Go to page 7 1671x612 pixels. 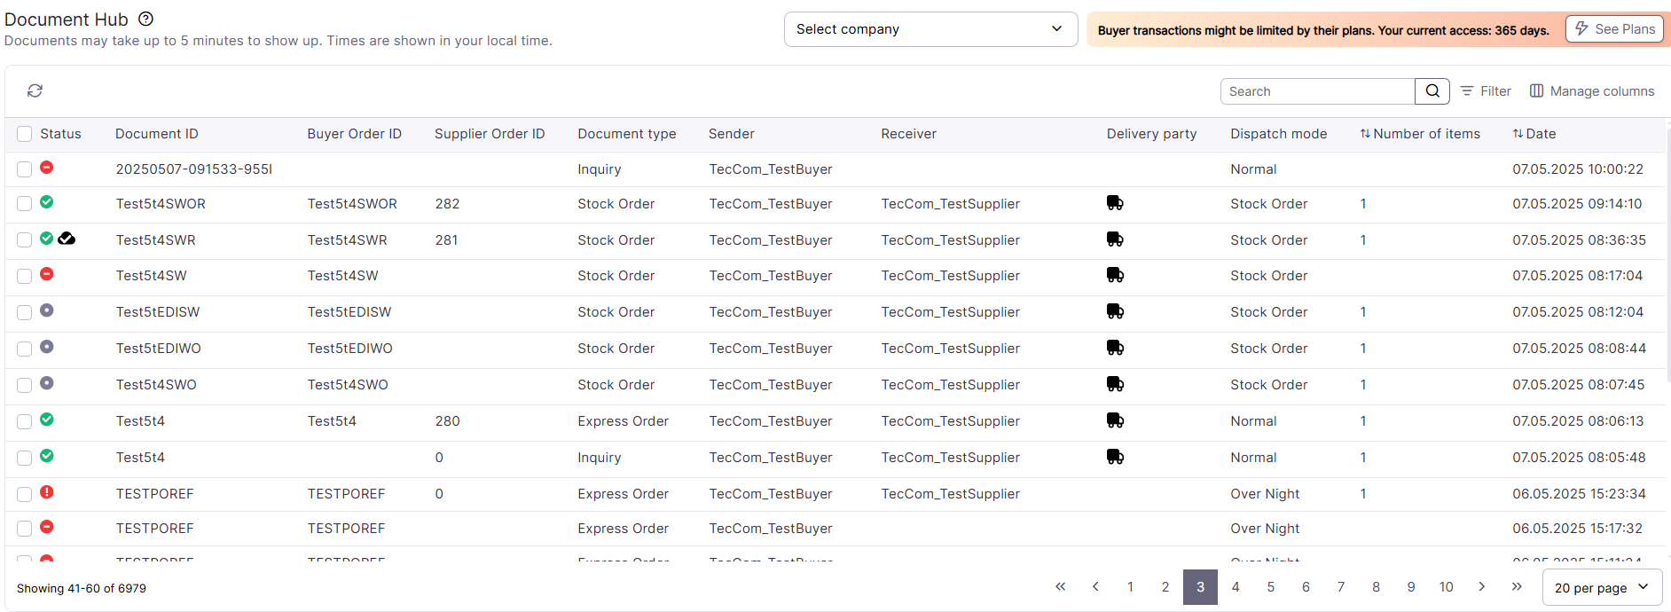[1341, 586]
